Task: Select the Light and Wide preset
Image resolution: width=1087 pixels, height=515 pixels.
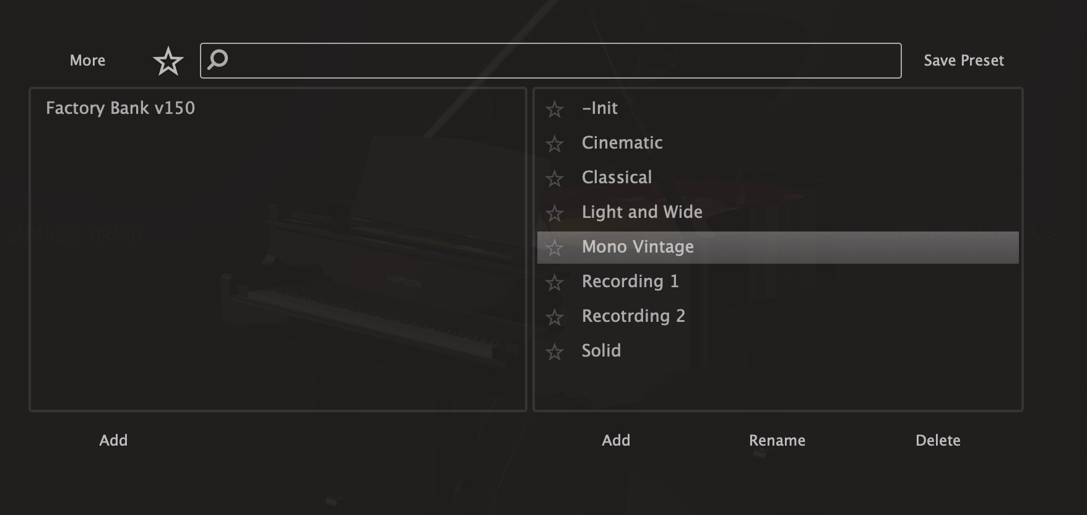Action: 642,212
